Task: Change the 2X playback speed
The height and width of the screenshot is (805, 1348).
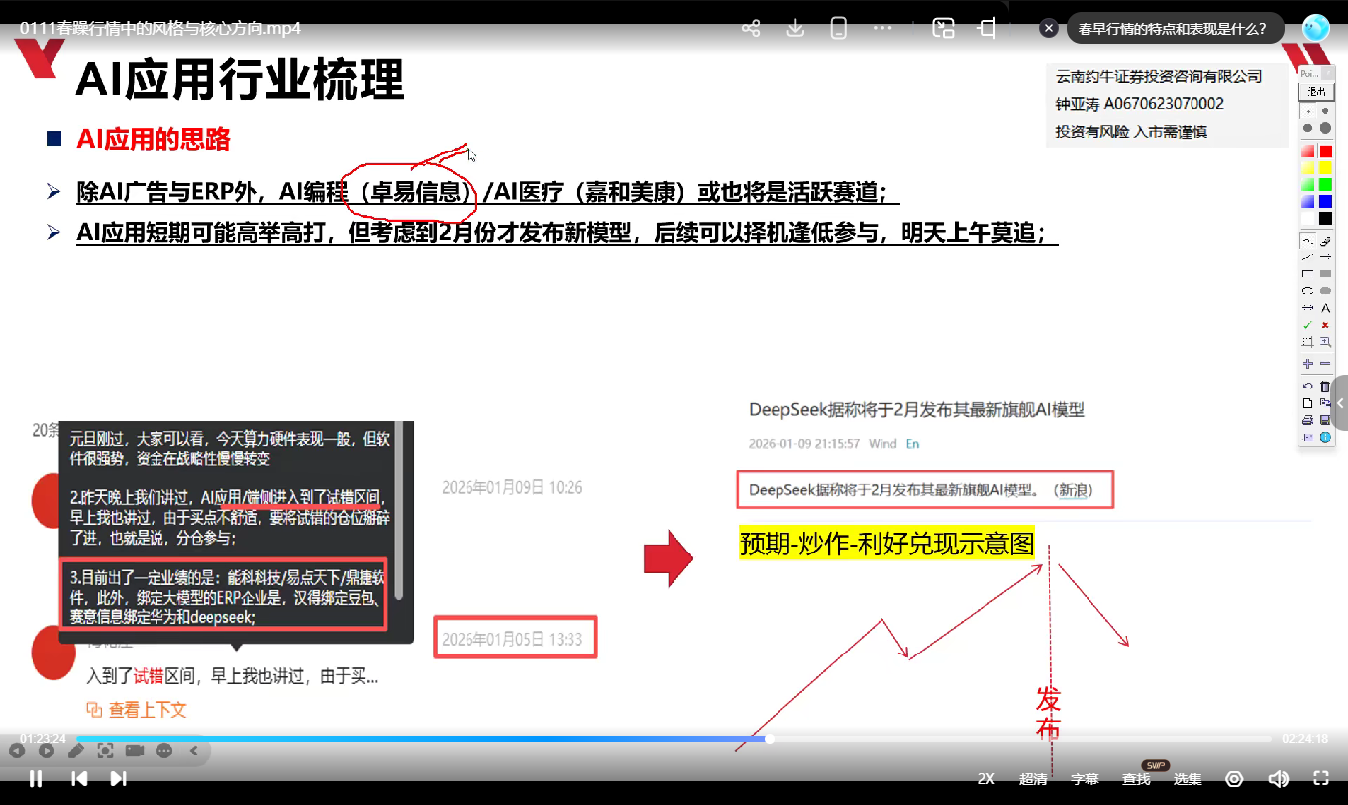Action: pyautogui.click(x=986, y=779)
